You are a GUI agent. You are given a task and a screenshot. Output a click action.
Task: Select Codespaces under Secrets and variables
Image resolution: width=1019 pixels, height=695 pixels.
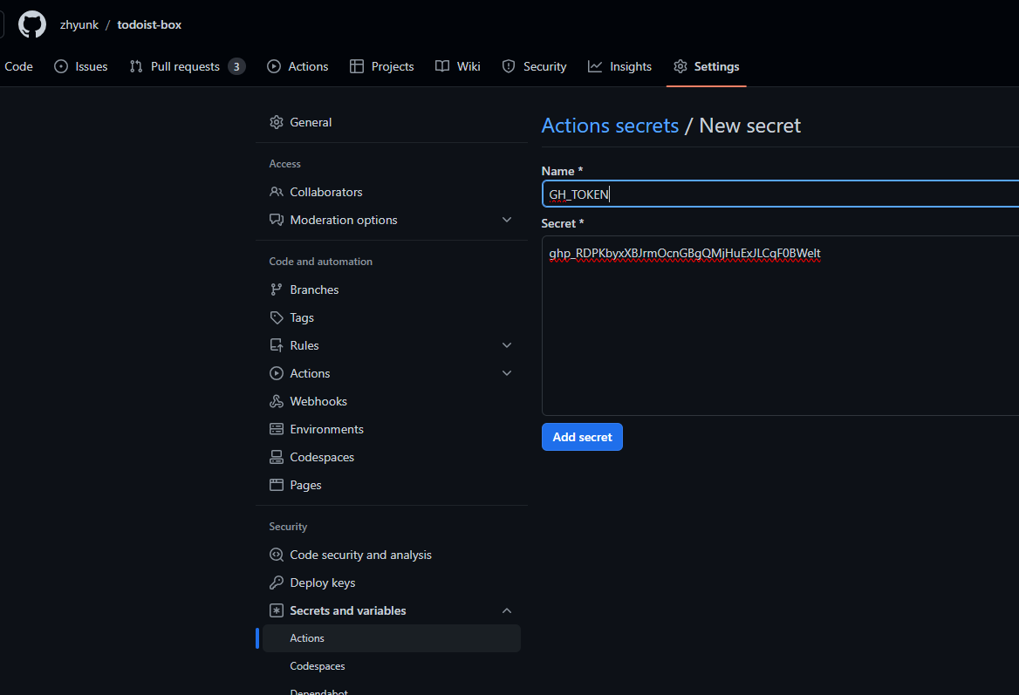coord(391,665)
